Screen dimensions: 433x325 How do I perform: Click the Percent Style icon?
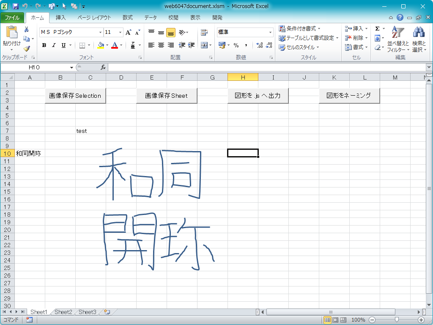pyautogui.click(x=236, y=45)
